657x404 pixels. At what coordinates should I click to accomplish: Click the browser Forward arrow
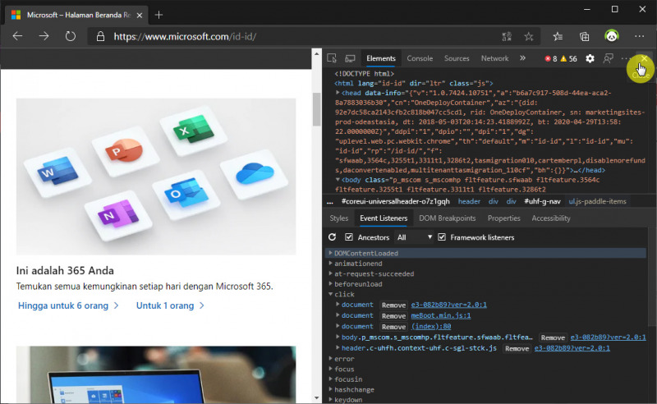pyautogui.click(x=44, y=36)
